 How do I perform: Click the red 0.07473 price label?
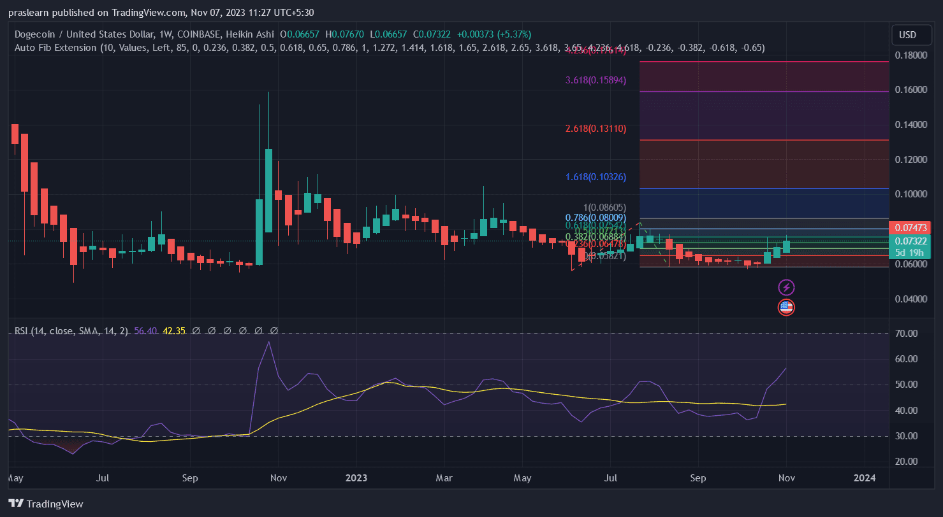tap(912, 228)
